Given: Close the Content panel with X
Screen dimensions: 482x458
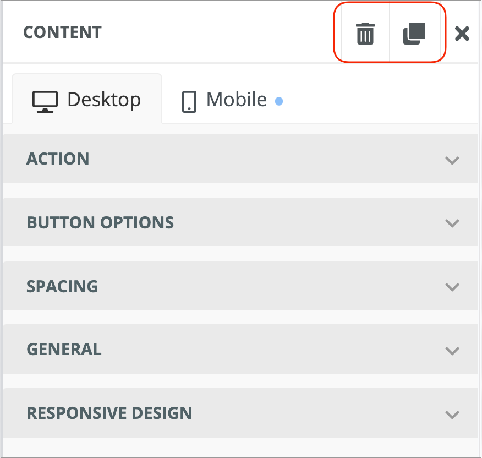Looking at the screenshot, I should click(462, 34).
